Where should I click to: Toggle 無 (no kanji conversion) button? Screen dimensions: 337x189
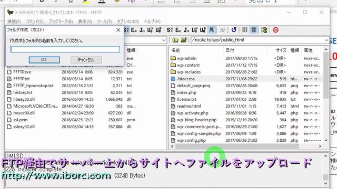(x=212, y=30)
